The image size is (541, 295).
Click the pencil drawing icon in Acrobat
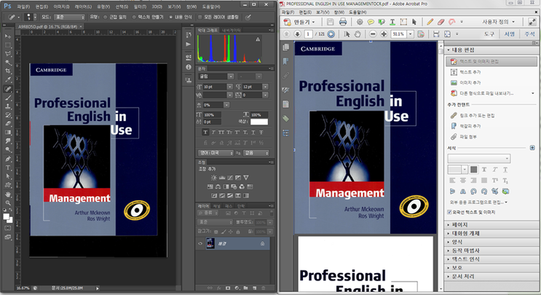coord(430,22)
